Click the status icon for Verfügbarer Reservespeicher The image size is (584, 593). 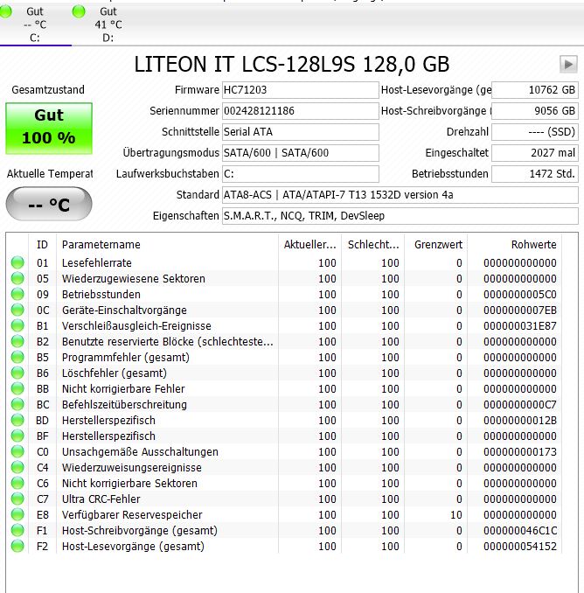tap(17, 514)
